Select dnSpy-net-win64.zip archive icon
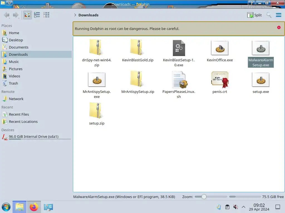This screenshot has height=213, width=285. coord(97,47)
